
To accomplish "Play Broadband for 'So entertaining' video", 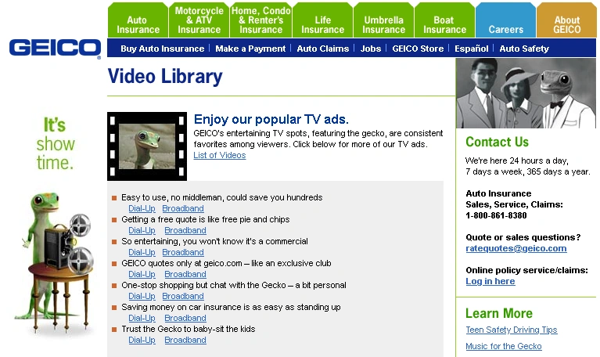I will coord(183,252).
